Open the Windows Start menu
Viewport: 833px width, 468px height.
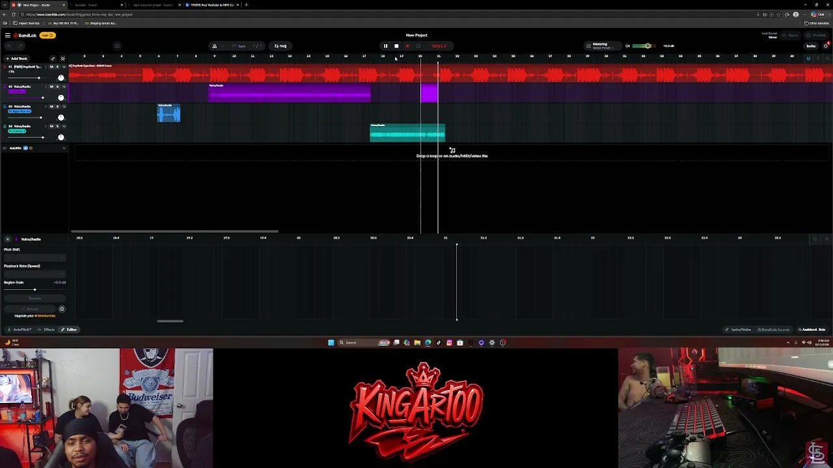coord(331,343)
